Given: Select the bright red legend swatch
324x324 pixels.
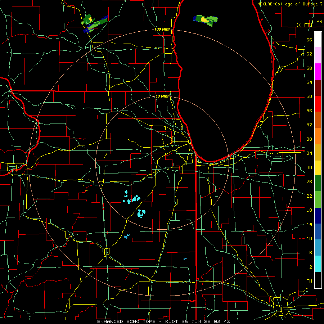Looking at the screenshot, I should [318, 104].
